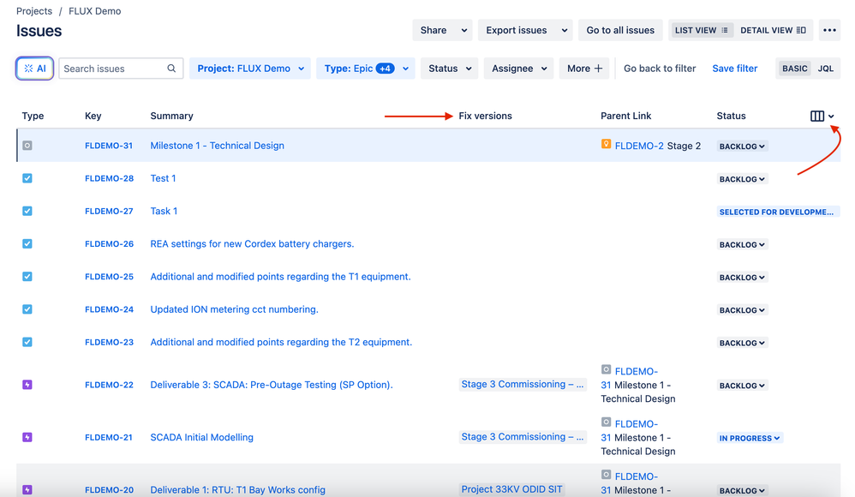Open the Test 1 issue summary

[x=163, y=178]
